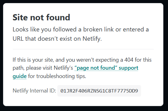The width and height of the screenshot is (168, 111).
Task: Click the word "expecting" in the paragraph
Action: pyautogui.click(x=107, y=60)
